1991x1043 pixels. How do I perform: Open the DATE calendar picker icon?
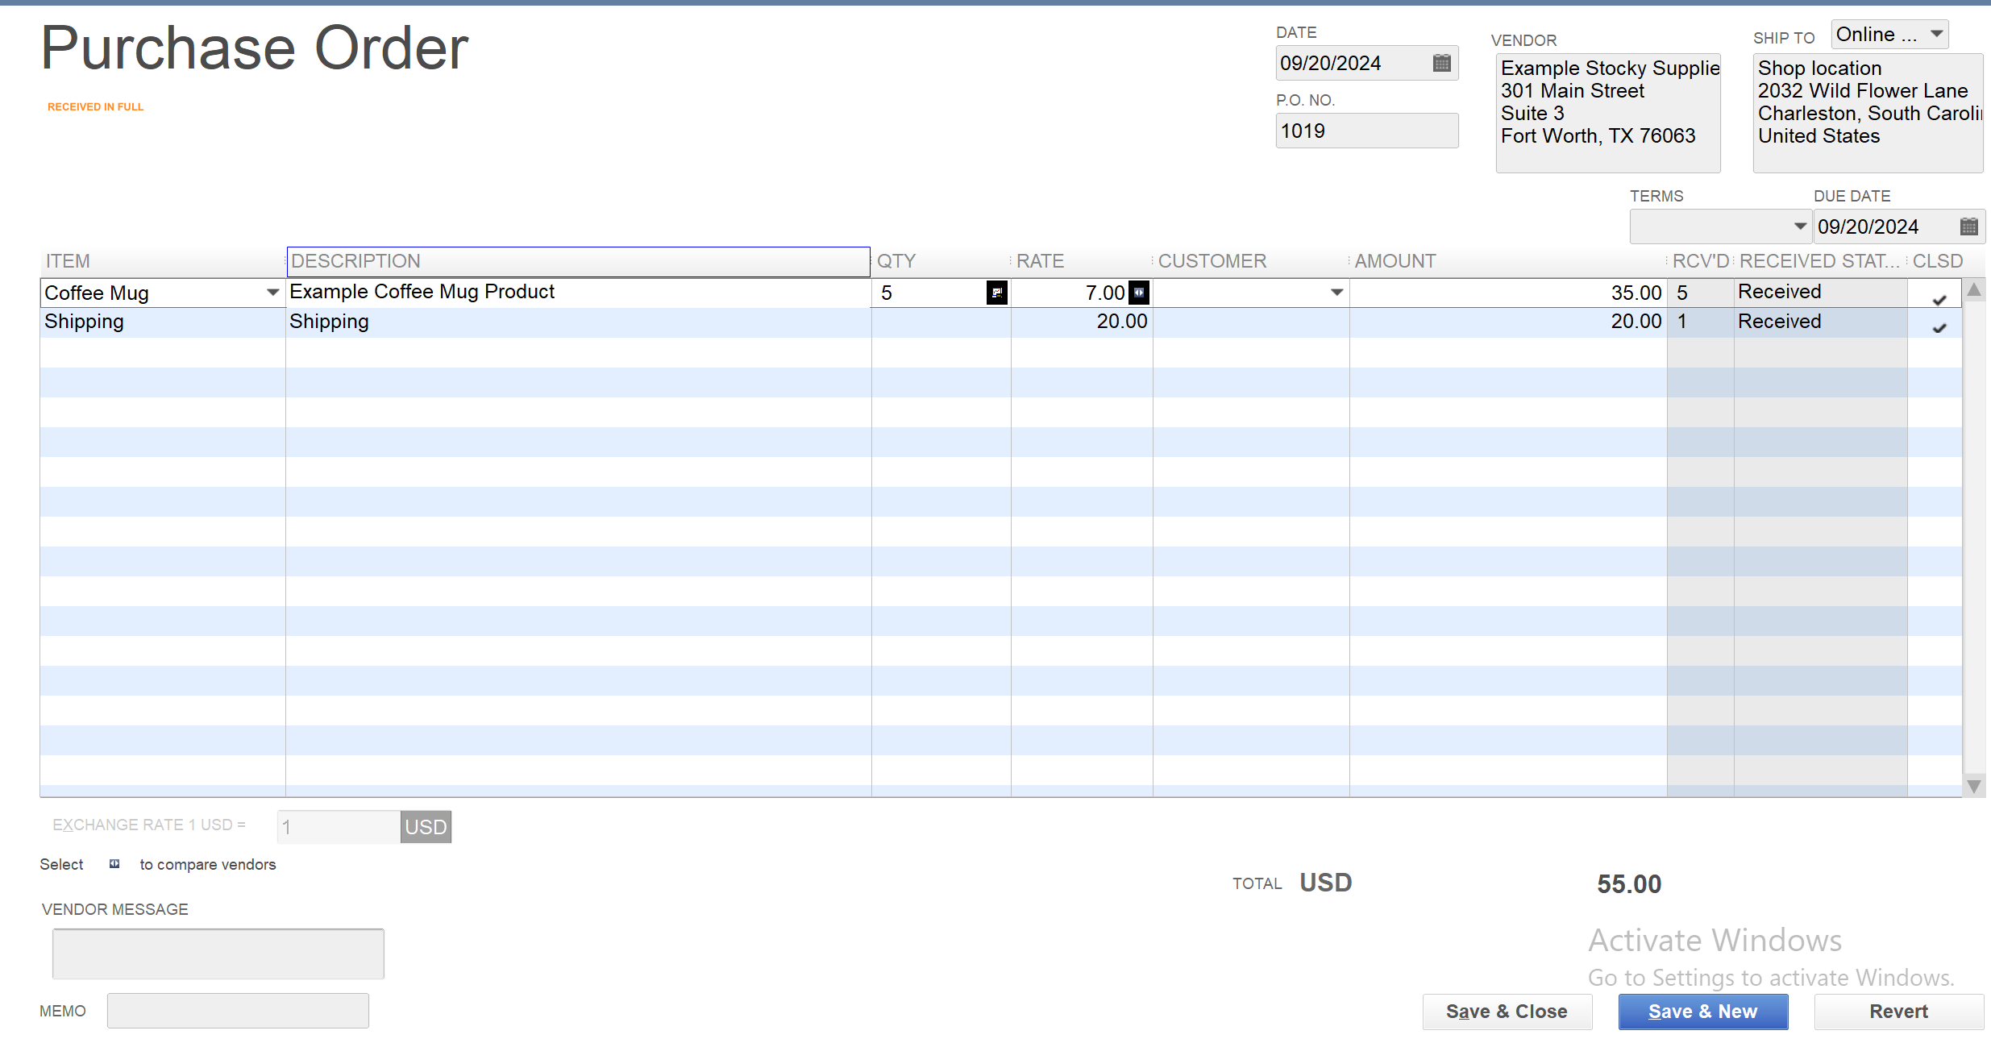point(1441,63)
